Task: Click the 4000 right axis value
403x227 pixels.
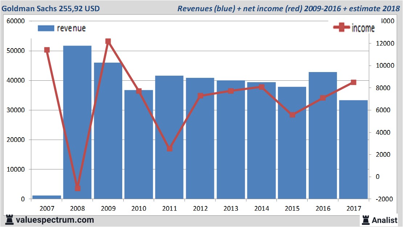Action: (383, 133)
